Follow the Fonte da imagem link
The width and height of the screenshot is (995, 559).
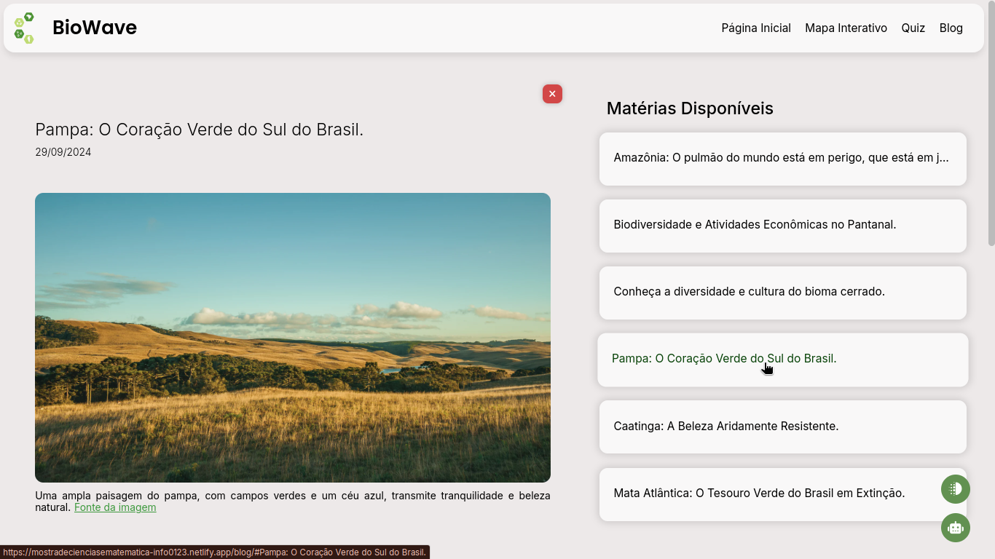pos(115,507)
